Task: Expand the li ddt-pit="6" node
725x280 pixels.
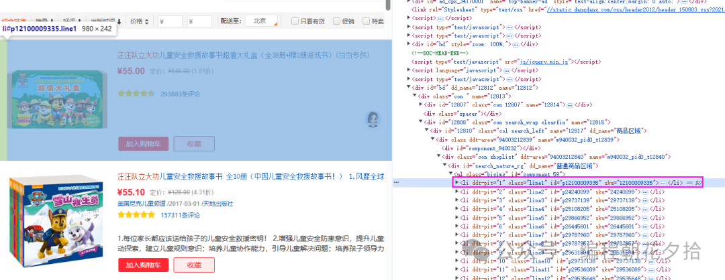Action: tap(457, 226)
